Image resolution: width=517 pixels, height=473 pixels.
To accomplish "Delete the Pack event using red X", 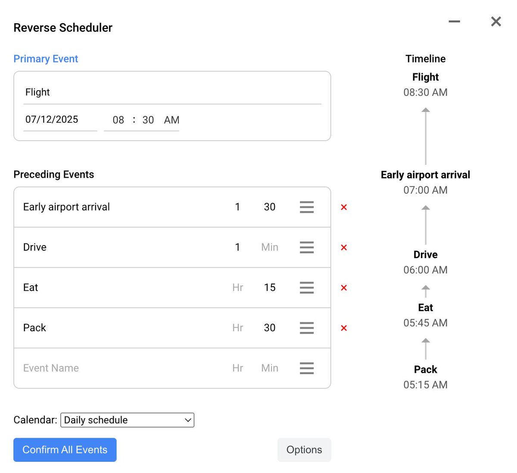I will [x=344, y=328].
